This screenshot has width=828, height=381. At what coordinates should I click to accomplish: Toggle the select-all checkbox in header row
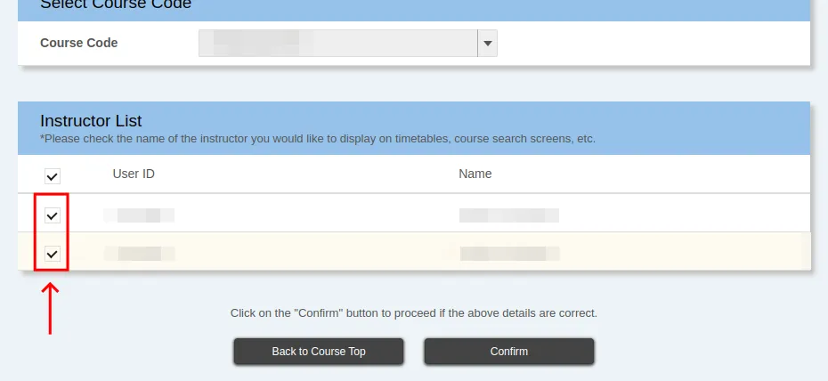(x=53, y=176)
